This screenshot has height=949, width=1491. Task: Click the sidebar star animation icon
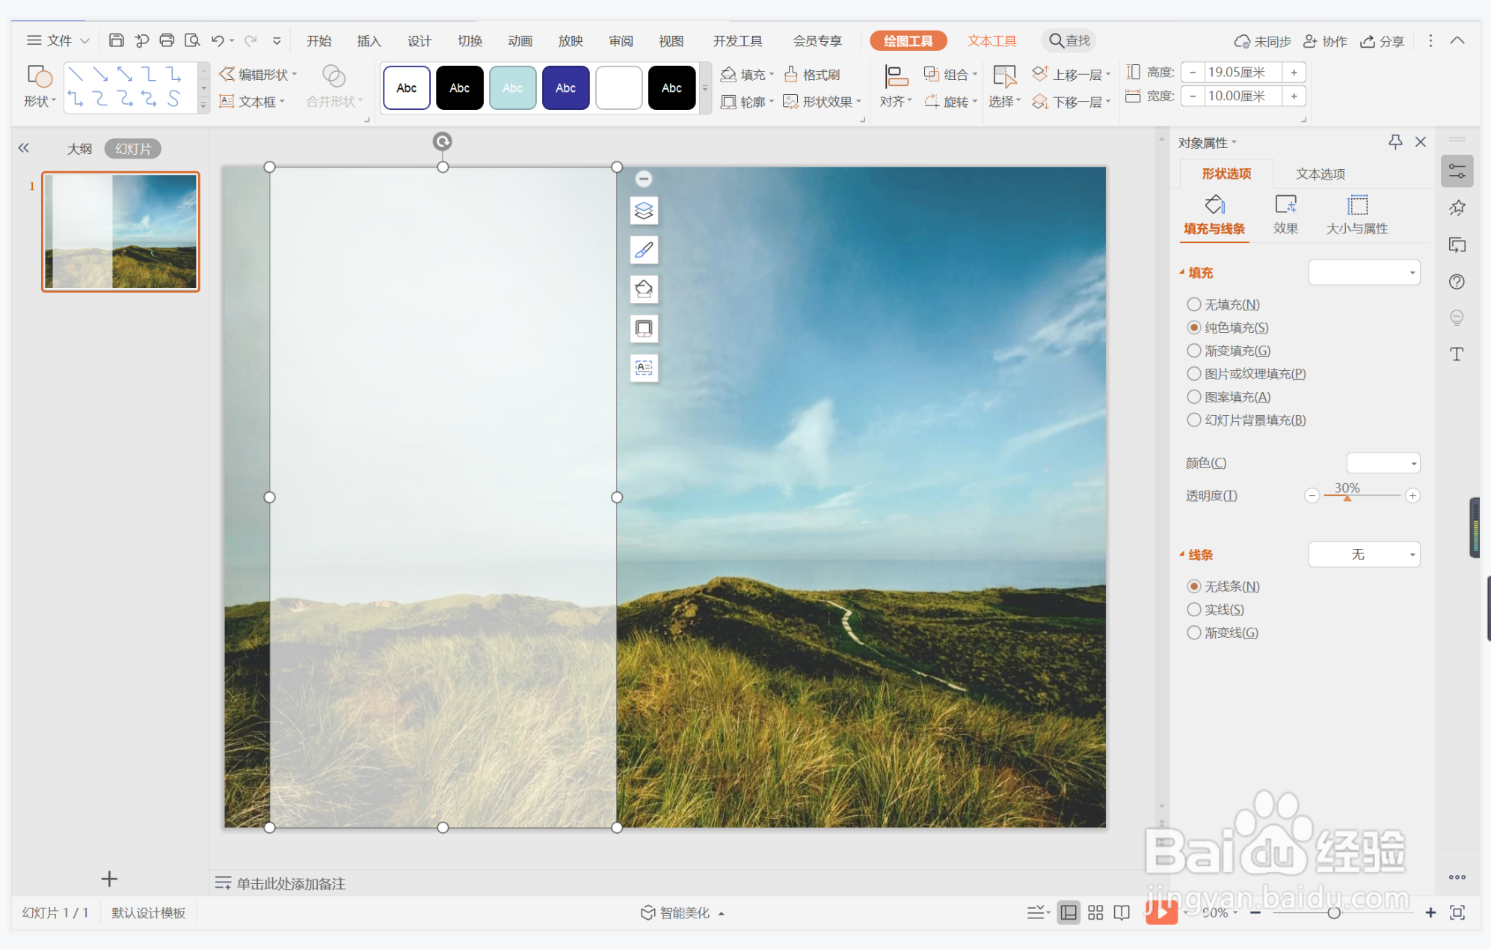[x=1457, y=208]
